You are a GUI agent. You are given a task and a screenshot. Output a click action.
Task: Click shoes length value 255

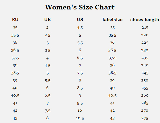(x=145, y=88)
